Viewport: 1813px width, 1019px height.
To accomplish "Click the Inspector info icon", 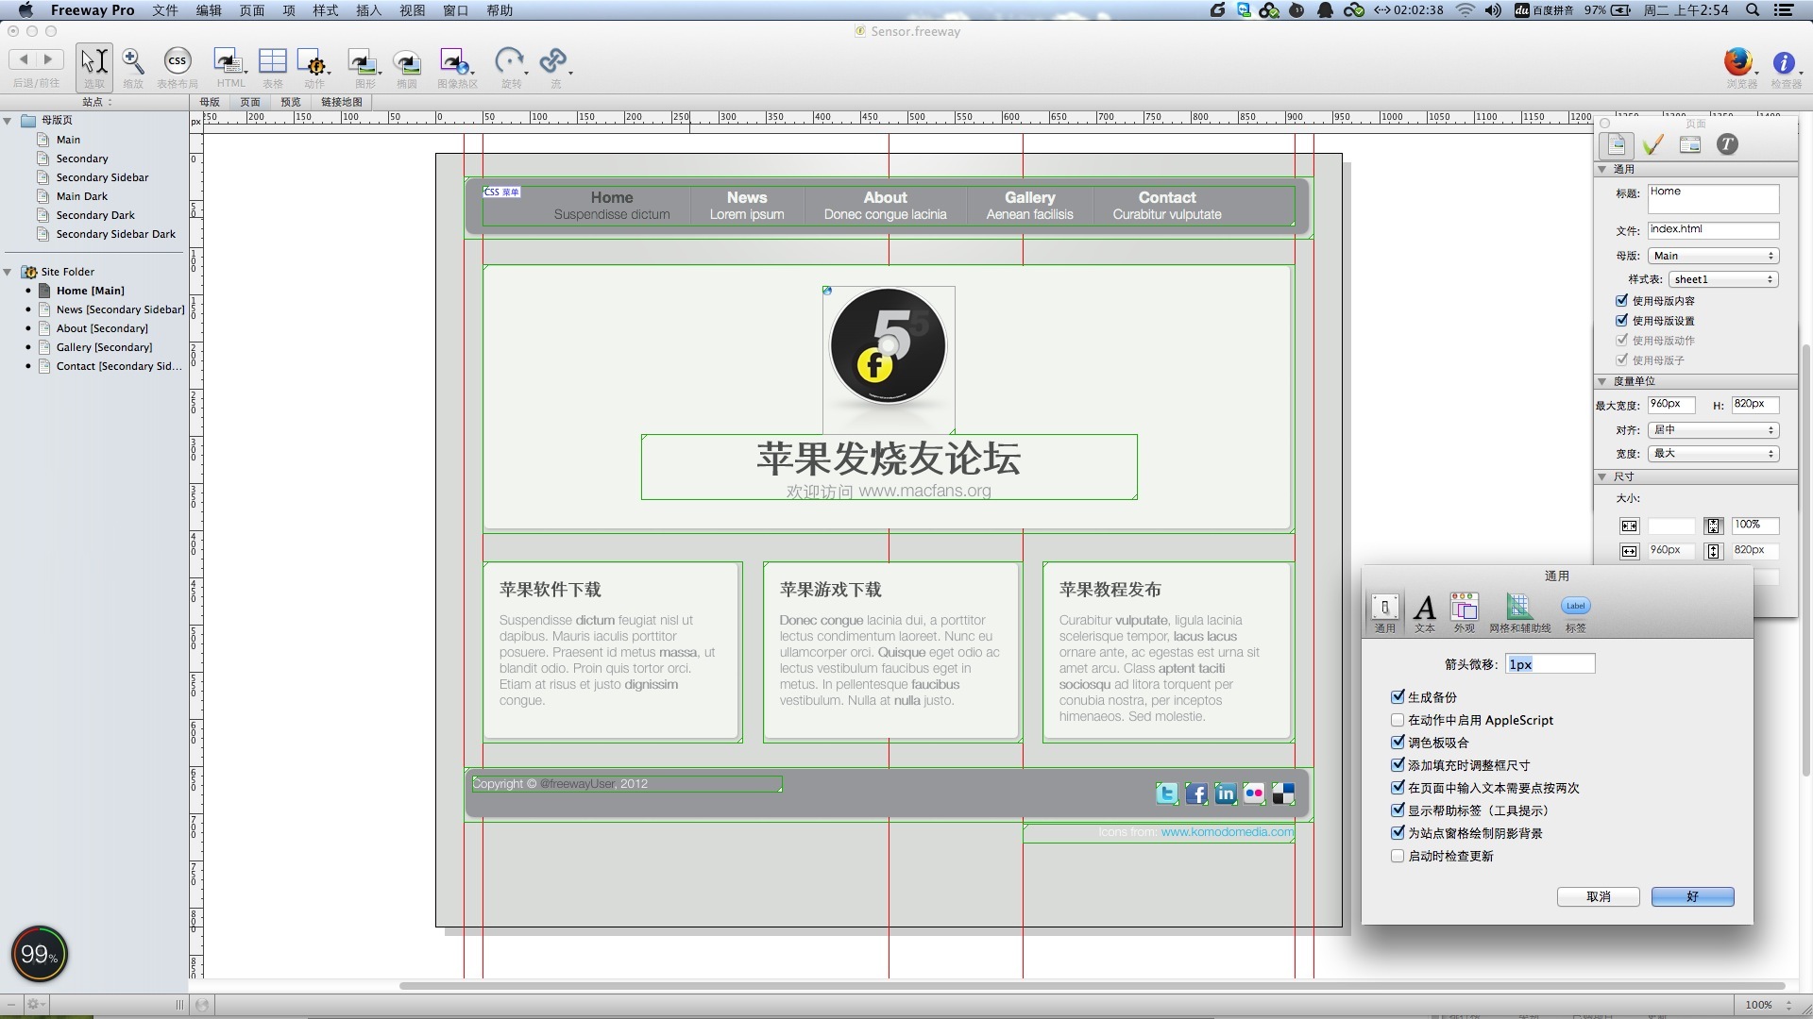I will click(1783, 63).
